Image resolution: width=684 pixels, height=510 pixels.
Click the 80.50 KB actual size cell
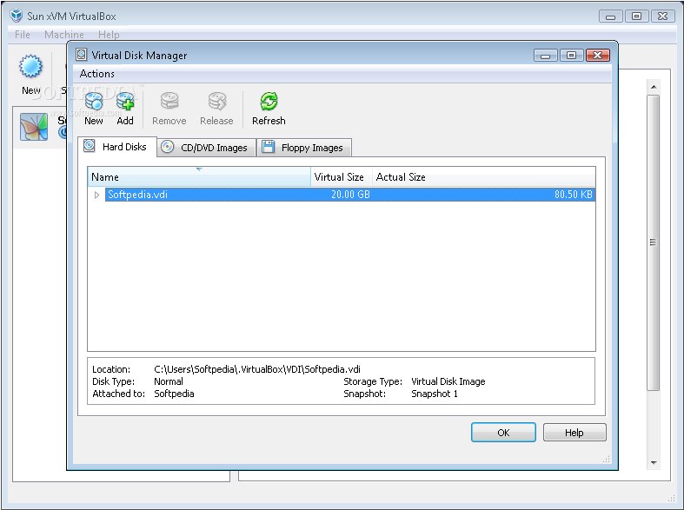point(574,195)
